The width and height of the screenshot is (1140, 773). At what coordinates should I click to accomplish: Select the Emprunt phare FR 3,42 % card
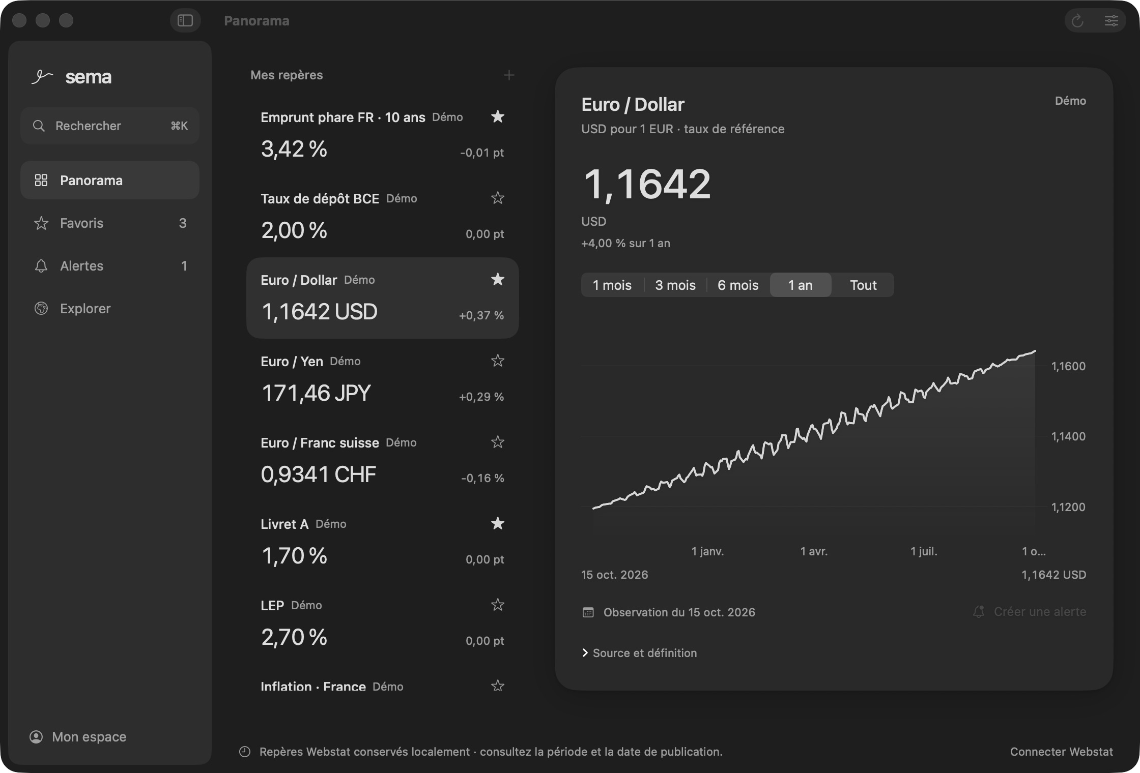(382, 135)
